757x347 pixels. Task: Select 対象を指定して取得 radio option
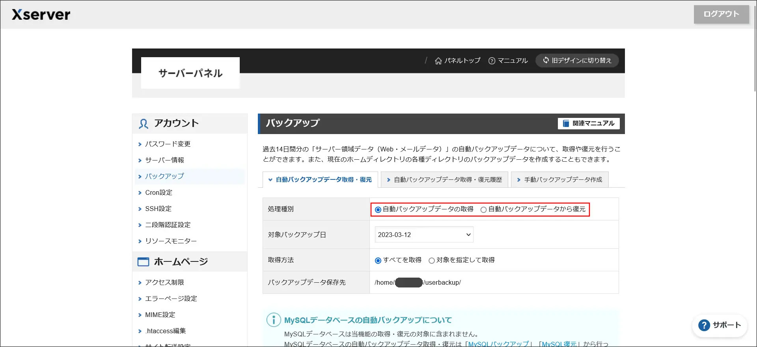432,261
